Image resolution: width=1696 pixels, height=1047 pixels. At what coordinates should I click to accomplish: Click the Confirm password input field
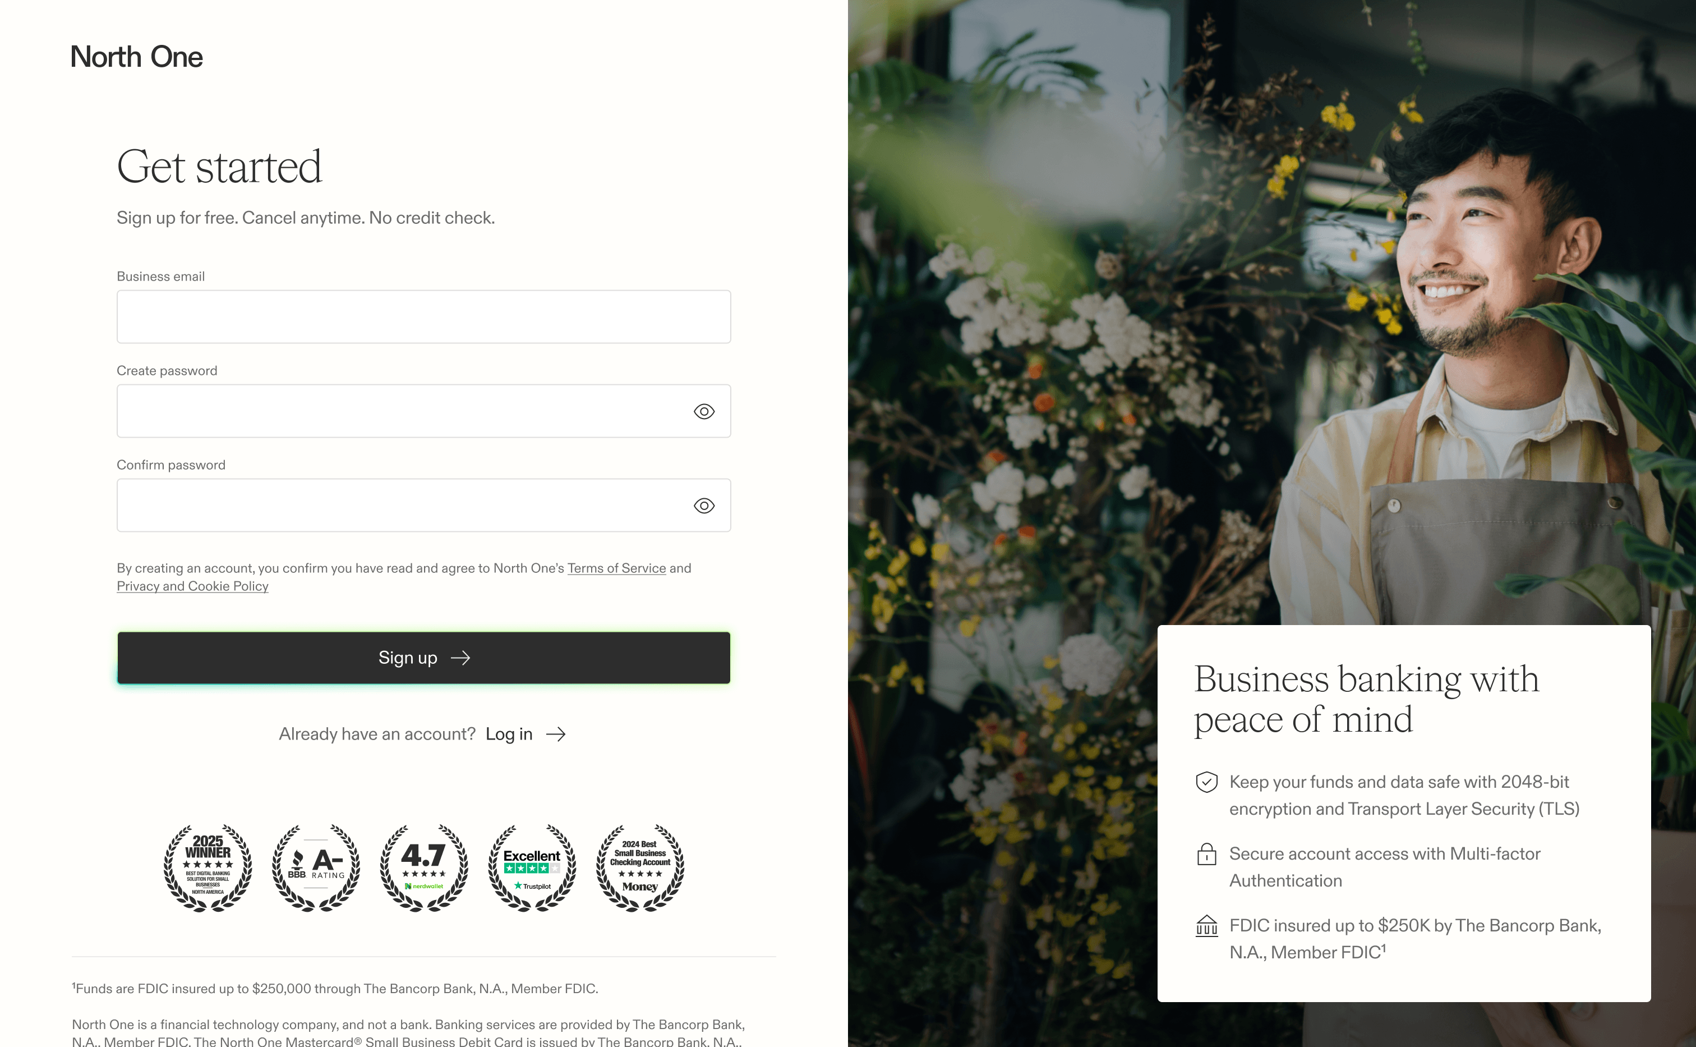coord(423,505)
